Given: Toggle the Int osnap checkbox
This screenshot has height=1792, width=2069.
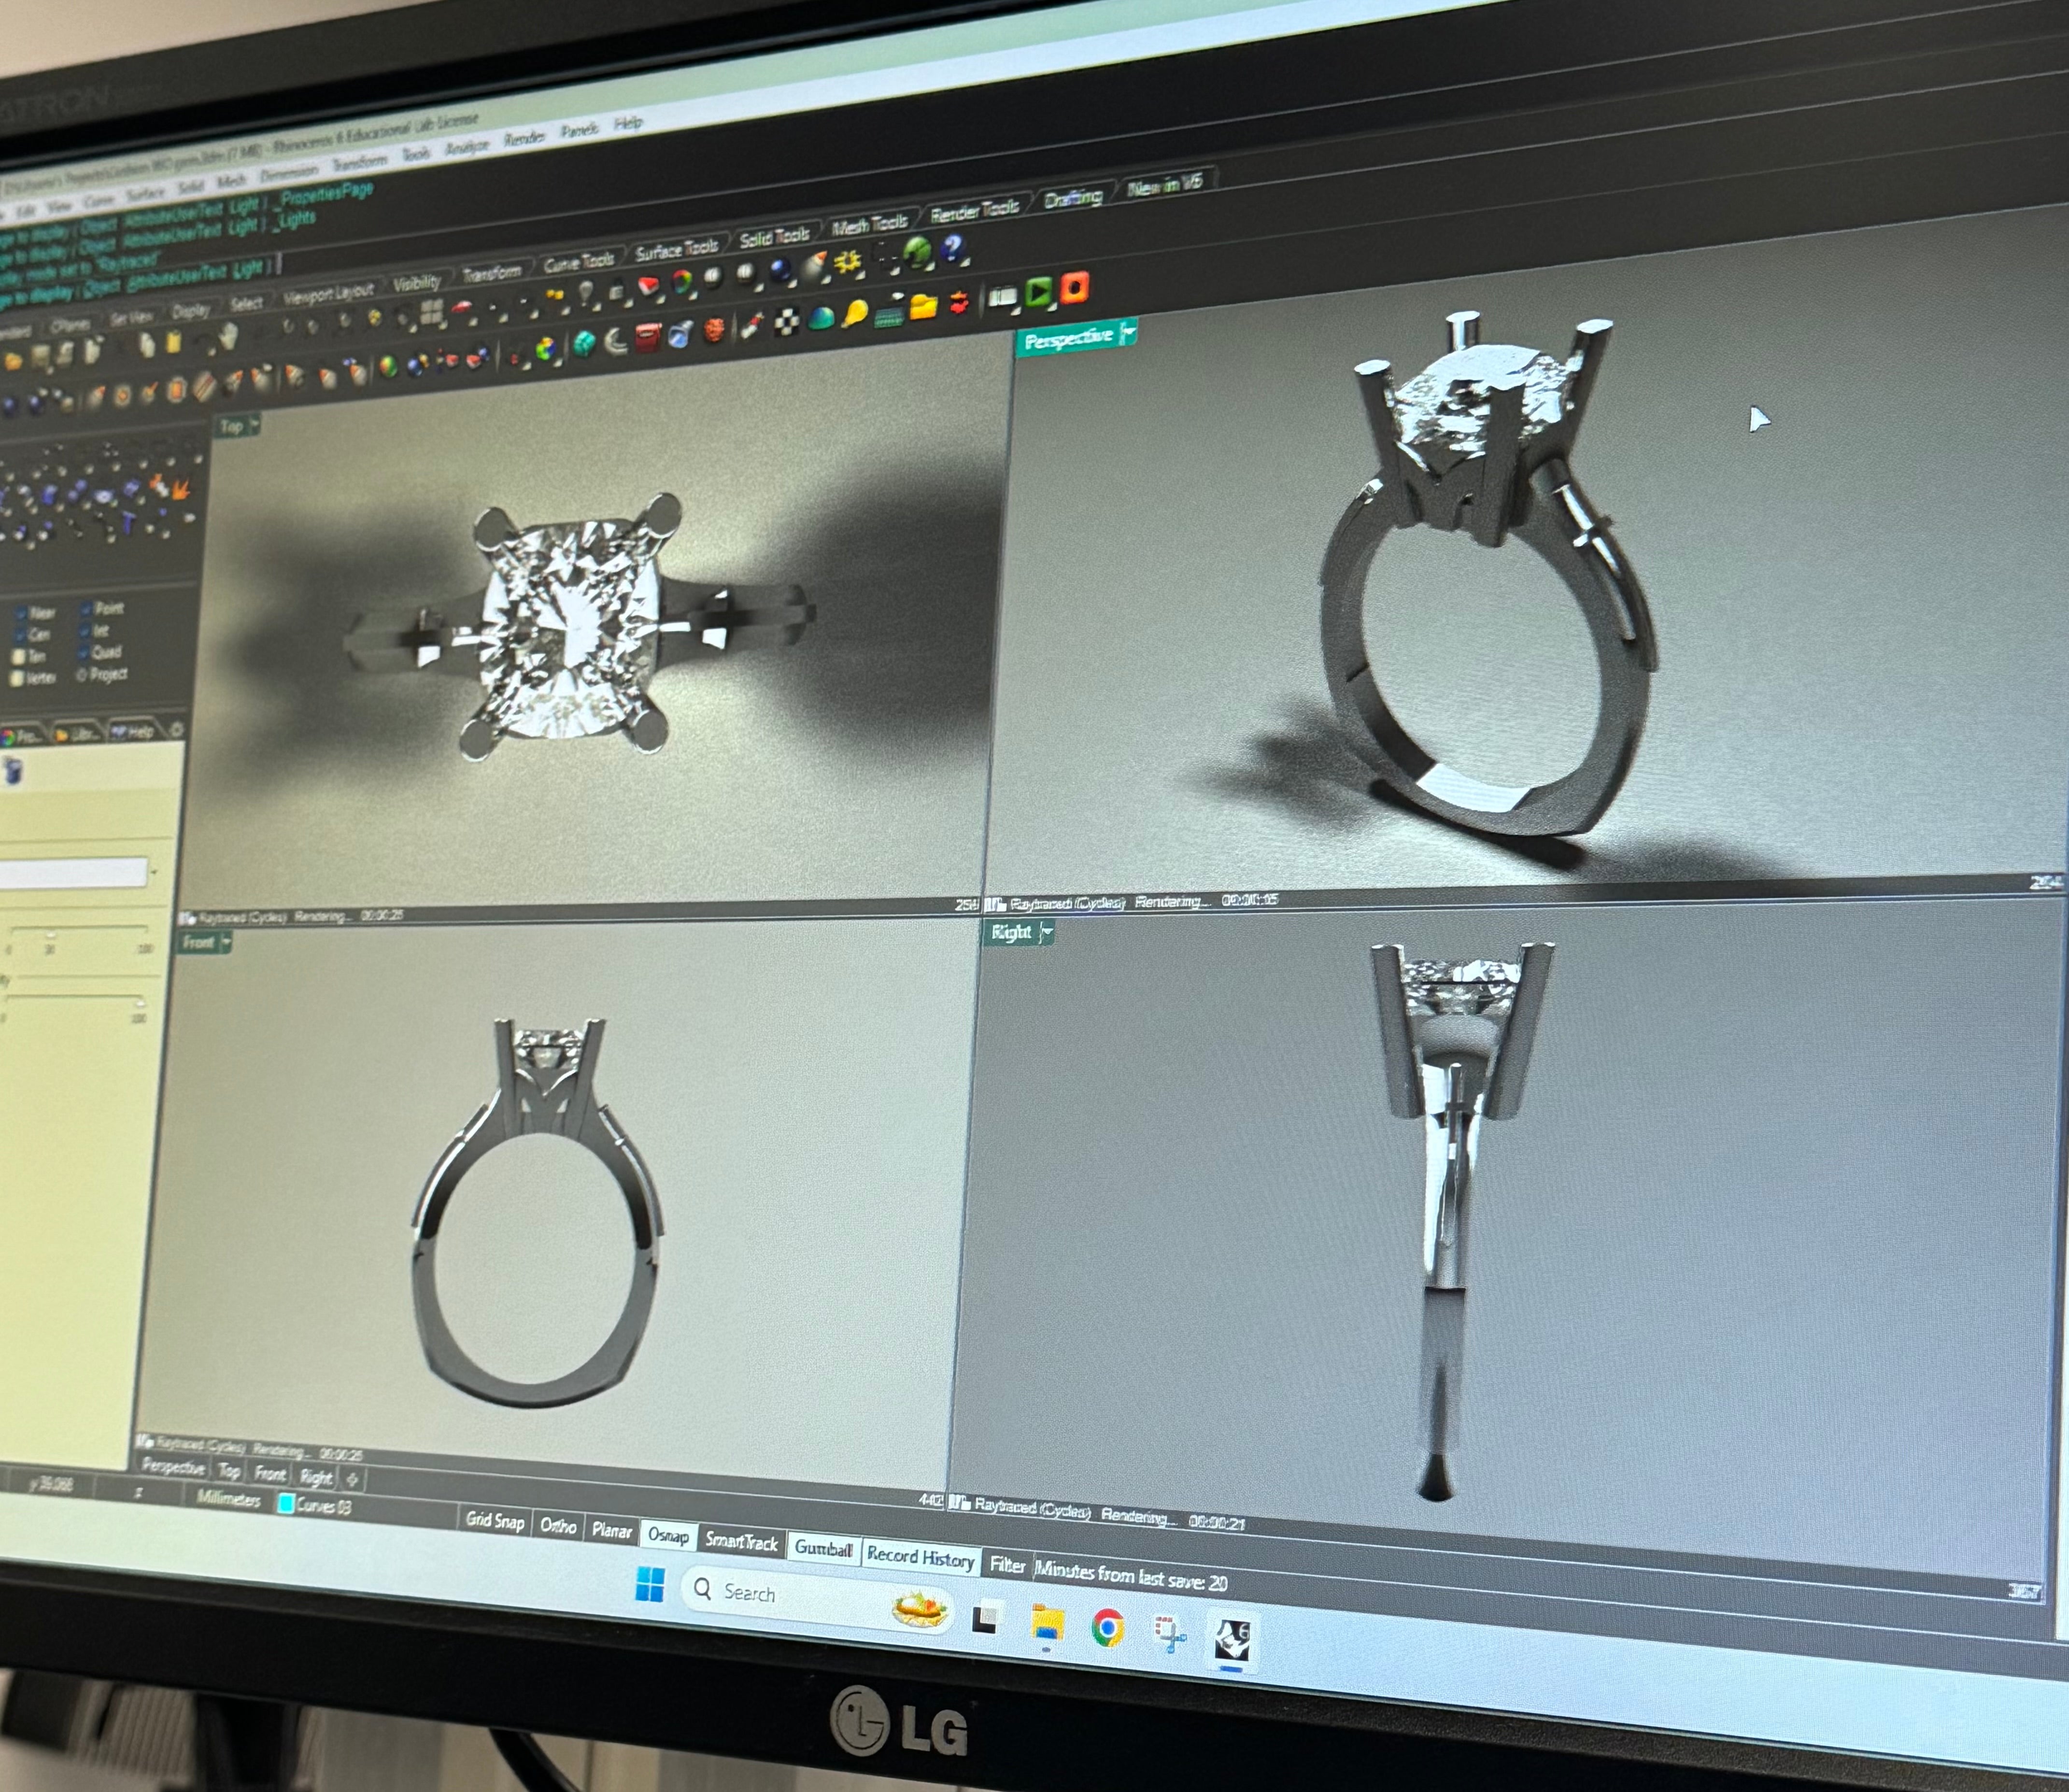Looking at the screenshot, I should coord(84,631).
